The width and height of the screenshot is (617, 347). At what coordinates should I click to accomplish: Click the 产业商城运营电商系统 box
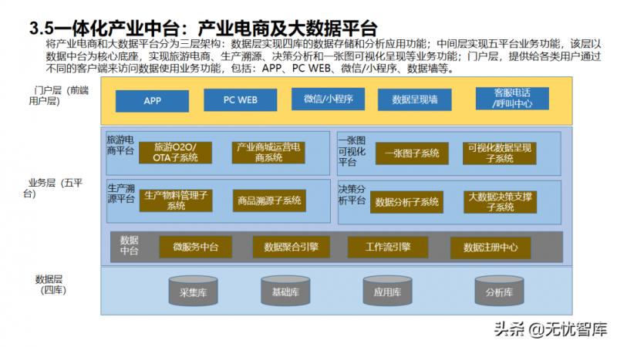(268, 153)
